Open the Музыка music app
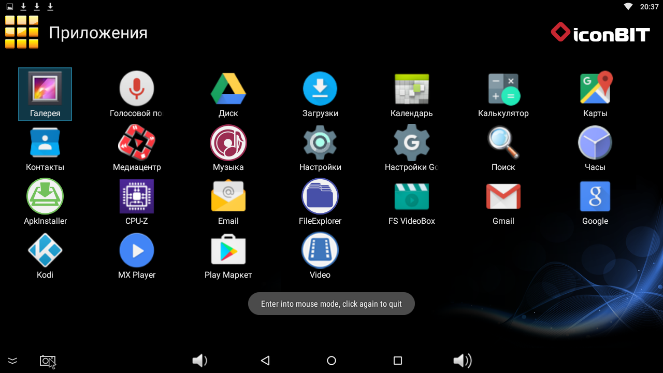Image resolution: width=663 pixels, height=373 pixels. 228,148
